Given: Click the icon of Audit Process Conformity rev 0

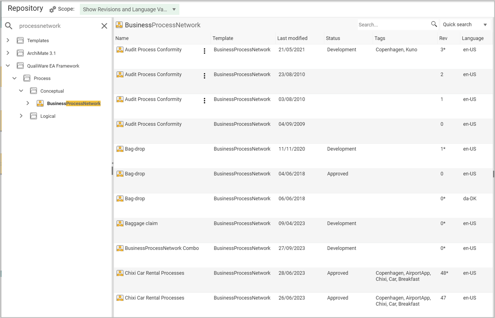Looking at the screenshot, I should coord(120,124).
